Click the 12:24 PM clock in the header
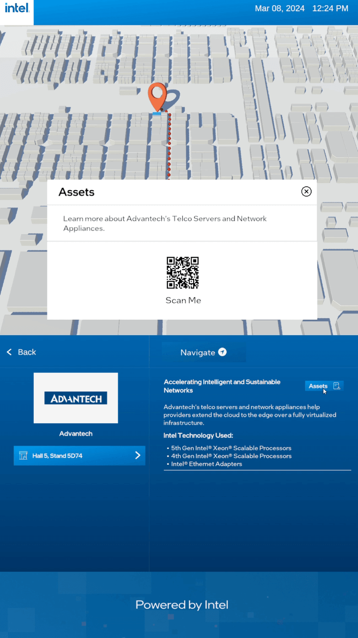The image size is (358, 638). 330,9
